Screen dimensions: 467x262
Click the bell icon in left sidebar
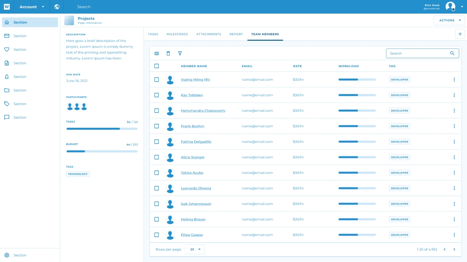(7, 77)
